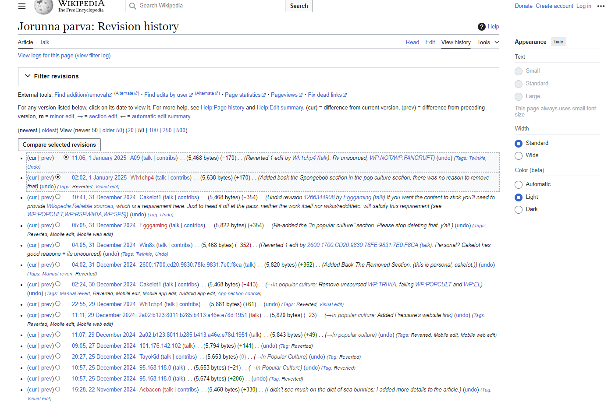This screenshot has width=615, height=402.
Task: Click the Donate link
Action: coord(523,6)
